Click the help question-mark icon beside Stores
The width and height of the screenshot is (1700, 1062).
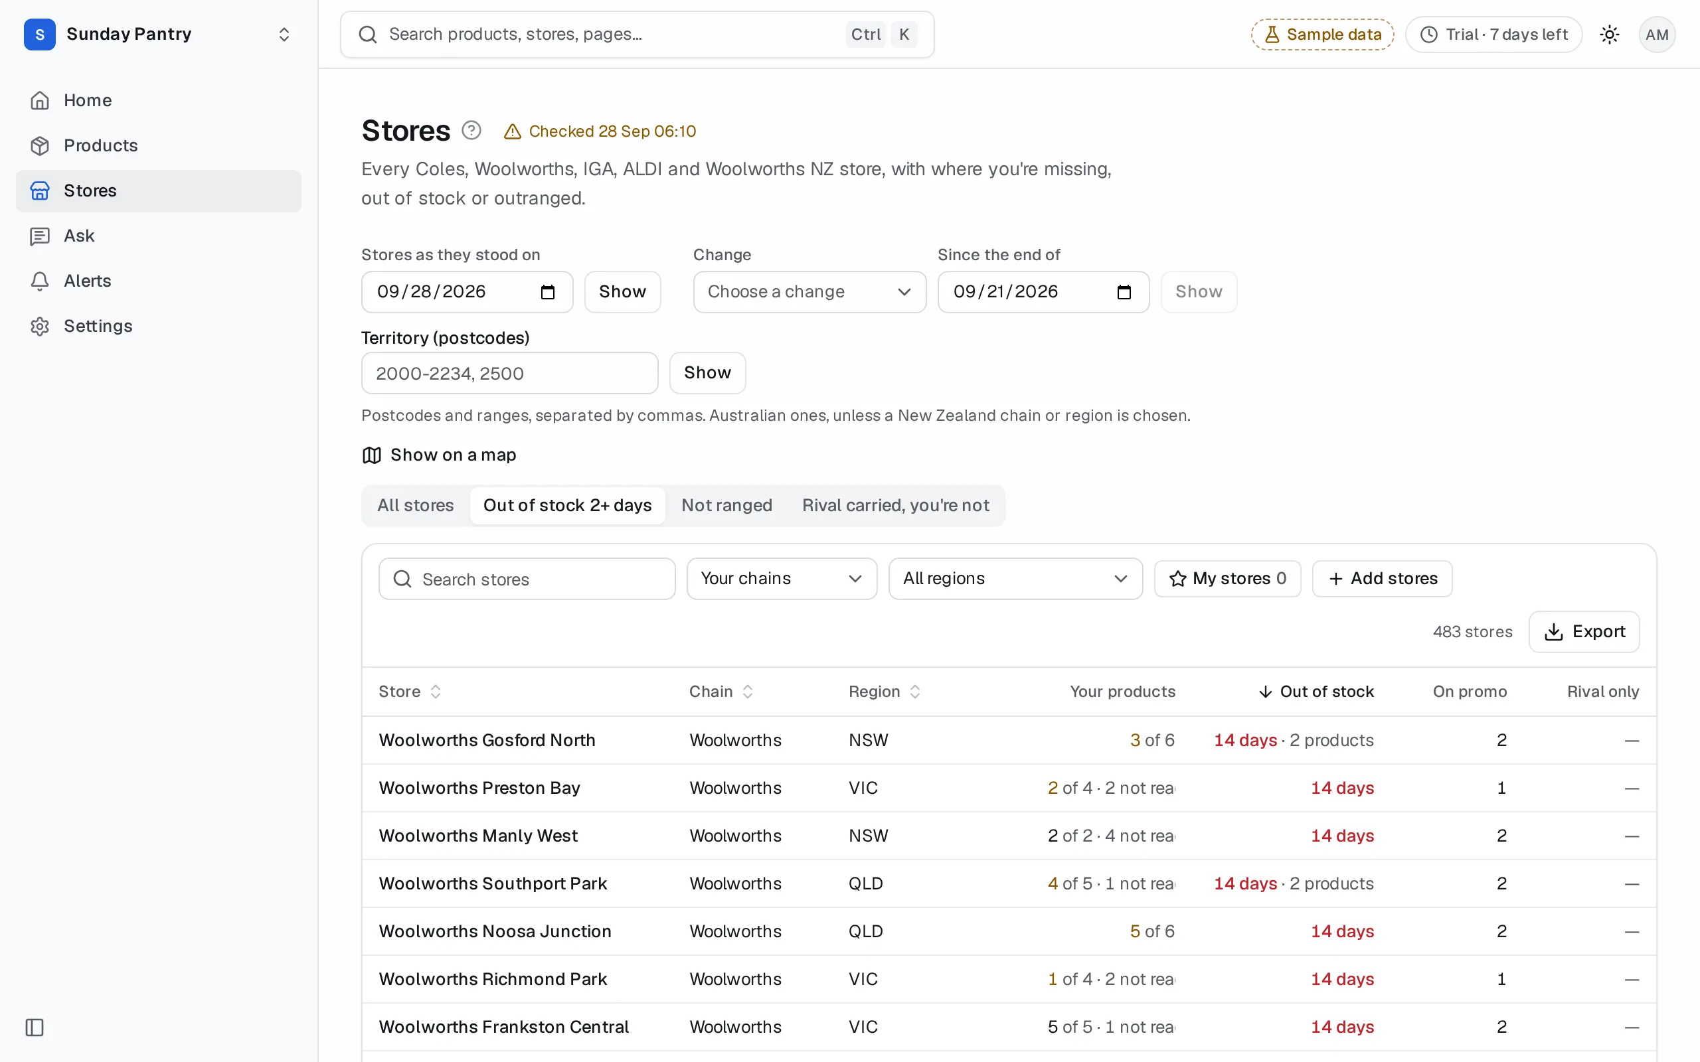(471, 131)
